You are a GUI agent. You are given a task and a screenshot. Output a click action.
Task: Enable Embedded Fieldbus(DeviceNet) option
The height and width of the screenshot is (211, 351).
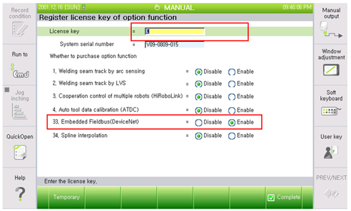click(x=231, y=123)
